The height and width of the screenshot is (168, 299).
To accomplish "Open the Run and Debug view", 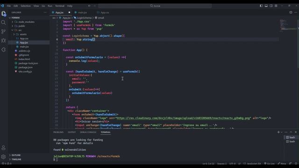I will 3,41.
